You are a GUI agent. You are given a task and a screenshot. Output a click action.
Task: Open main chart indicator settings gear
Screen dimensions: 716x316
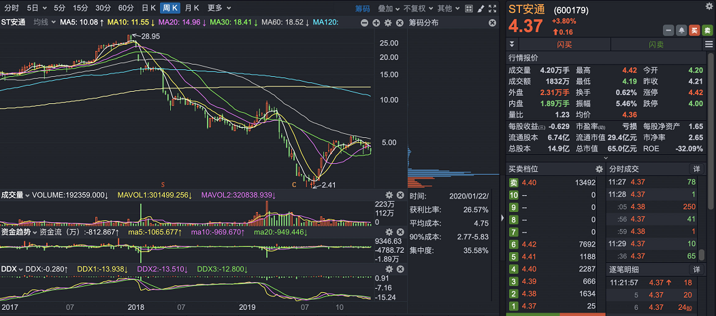(388, 22)
